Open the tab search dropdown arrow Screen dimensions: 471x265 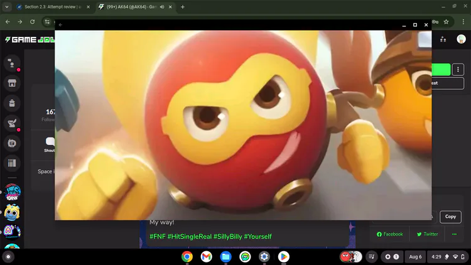(x=7, y=7)
